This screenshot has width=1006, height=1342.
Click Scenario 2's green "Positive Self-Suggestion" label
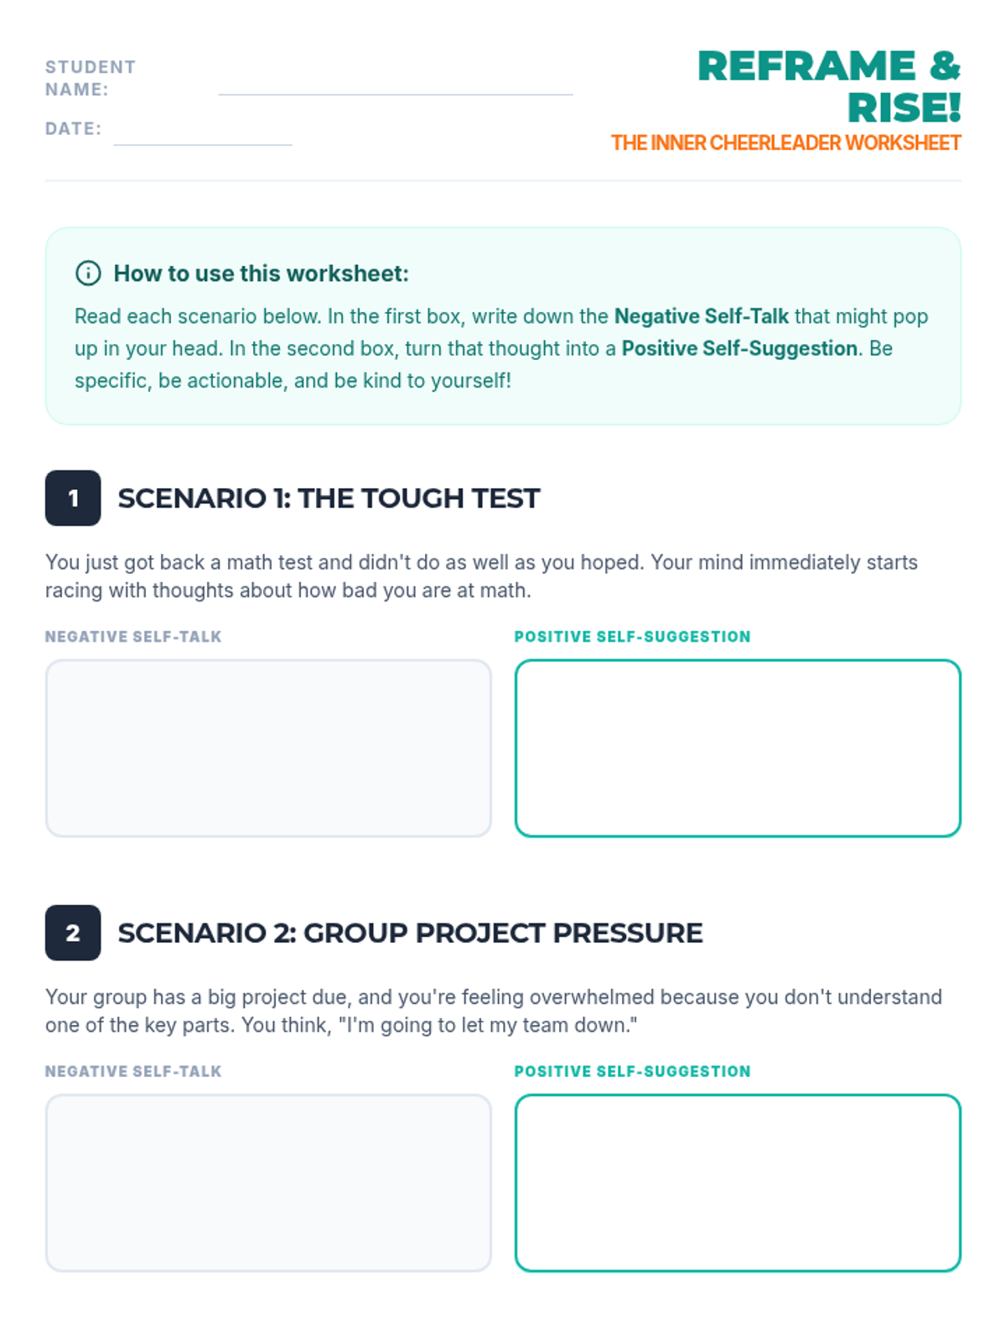click(632, 1071)
